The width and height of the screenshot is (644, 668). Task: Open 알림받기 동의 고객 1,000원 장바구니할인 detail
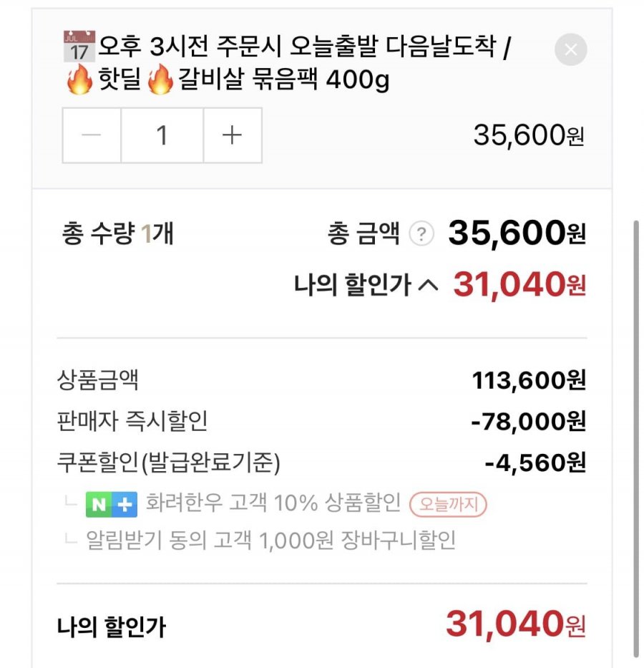(270, 540)
